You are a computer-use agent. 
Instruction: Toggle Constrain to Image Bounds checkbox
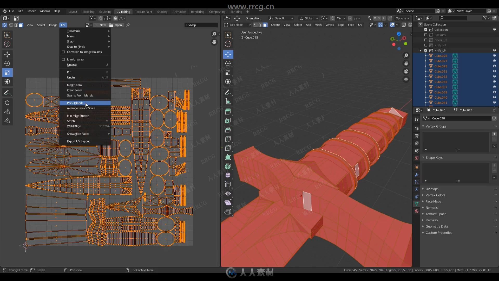[x=63, y=52]
